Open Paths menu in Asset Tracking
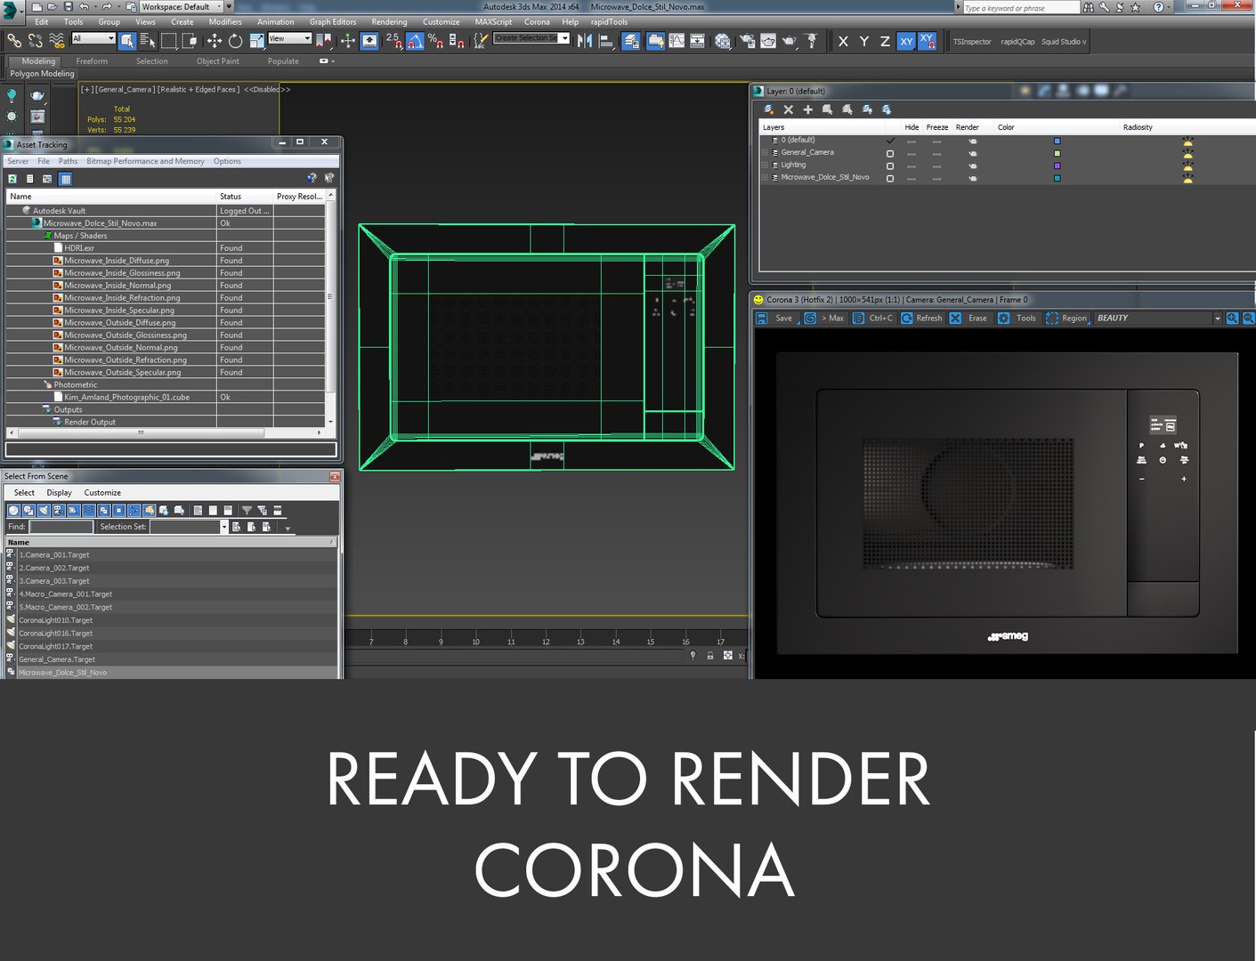The image size is (1256, 961). 68,161
